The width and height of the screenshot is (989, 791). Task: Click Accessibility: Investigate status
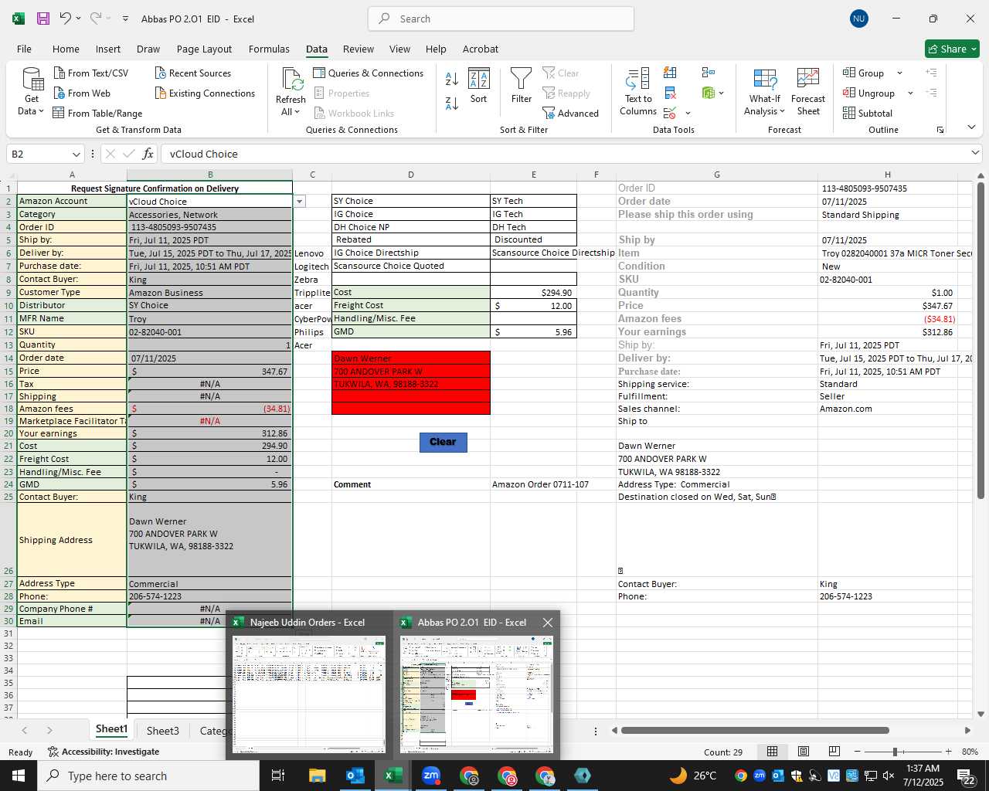pos(104,752)
